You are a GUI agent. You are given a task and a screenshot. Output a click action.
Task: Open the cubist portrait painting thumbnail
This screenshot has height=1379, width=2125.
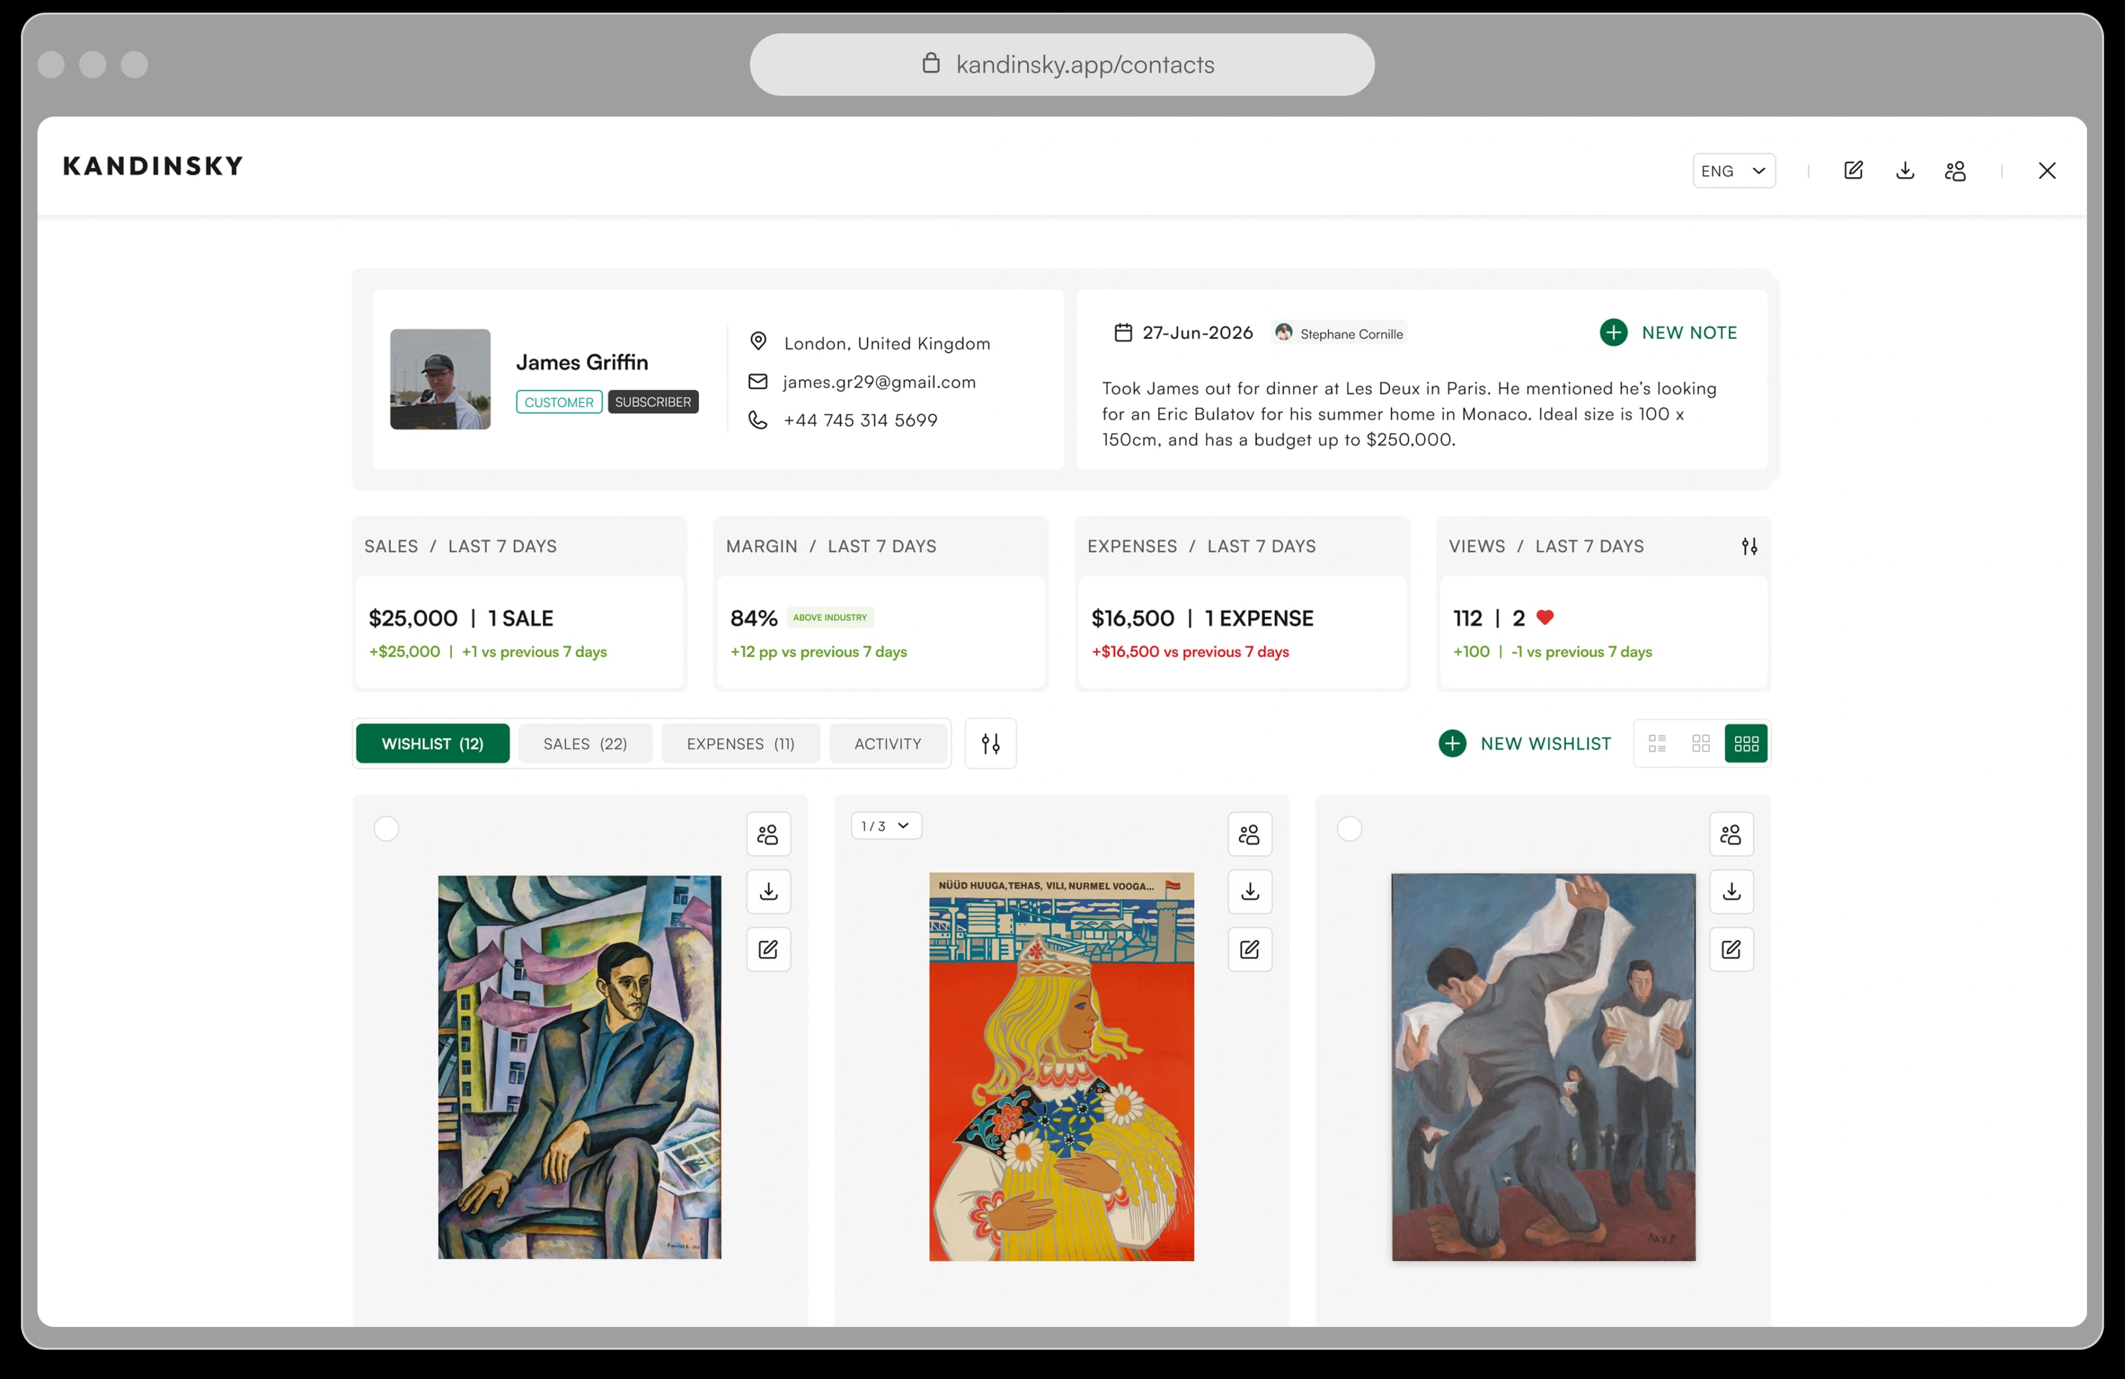click(x=579, y=1066)
